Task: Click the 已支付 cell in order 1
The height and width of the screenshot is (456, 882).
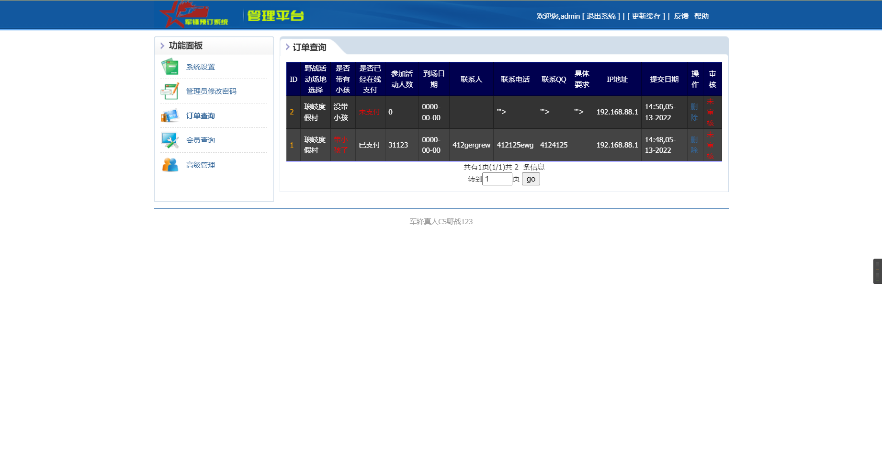Action: click(x=369, y=145)
